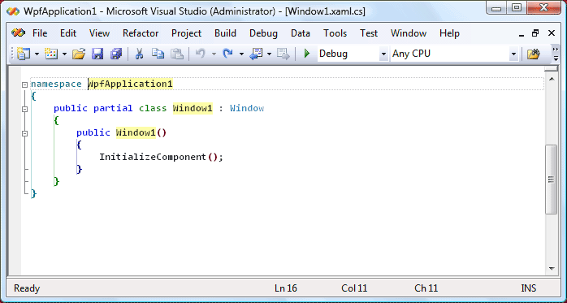The image size is (567, 303).
Task: Click the vertical scrollbar thumb
Action: point(552,180)
